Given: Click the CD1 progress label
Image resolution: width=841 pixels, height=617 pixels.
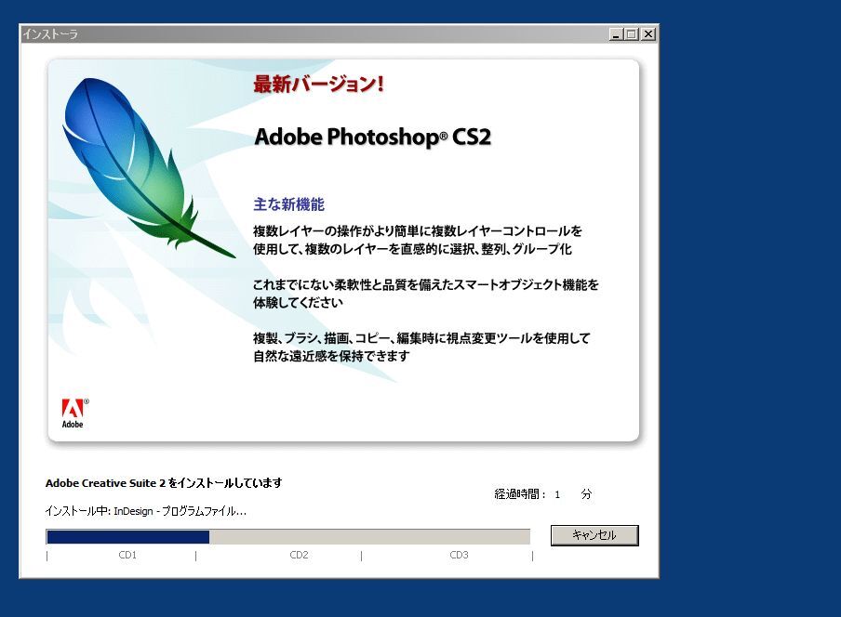Looking at the screenshot, I should click(127, 555).
